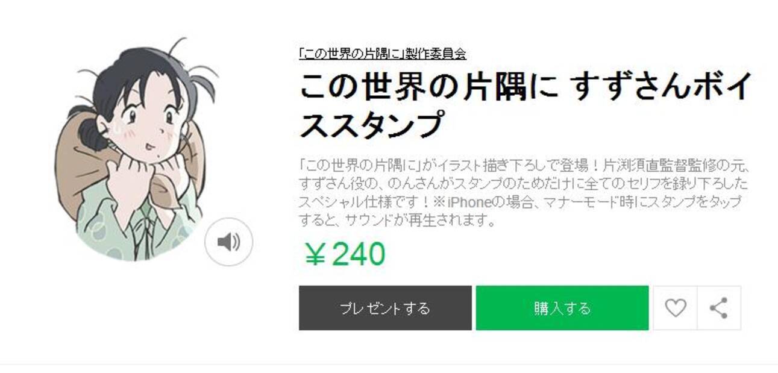Click the three-node share symbol
This screenshot has height=373, width=778.
tap(718, 308)
